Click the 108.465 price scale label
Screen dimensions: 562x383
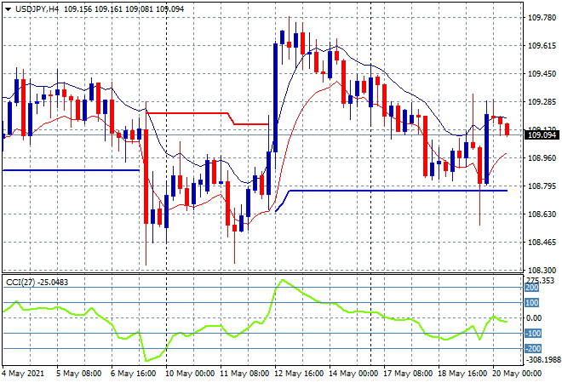[x=542, y=243]
